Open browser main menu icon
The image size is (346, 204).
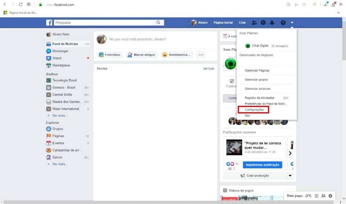[341, 4]
